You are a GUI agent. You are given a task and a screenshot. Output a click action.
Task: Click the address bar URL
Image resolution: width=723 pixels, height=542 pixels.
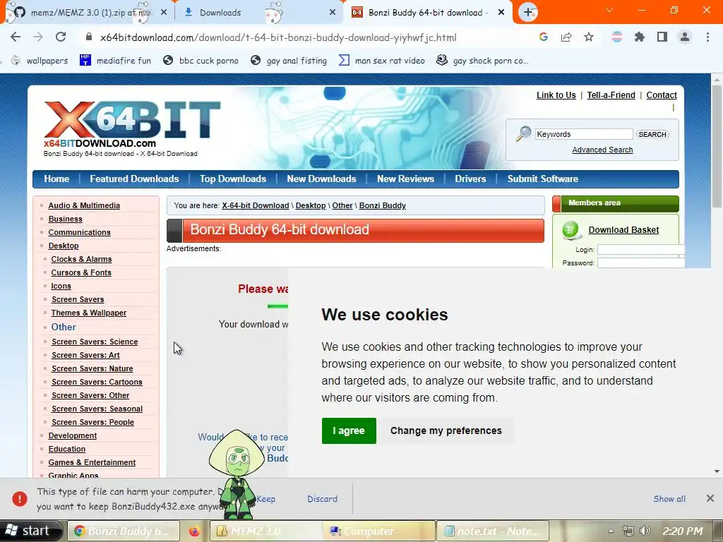click(x=278, y=37)
